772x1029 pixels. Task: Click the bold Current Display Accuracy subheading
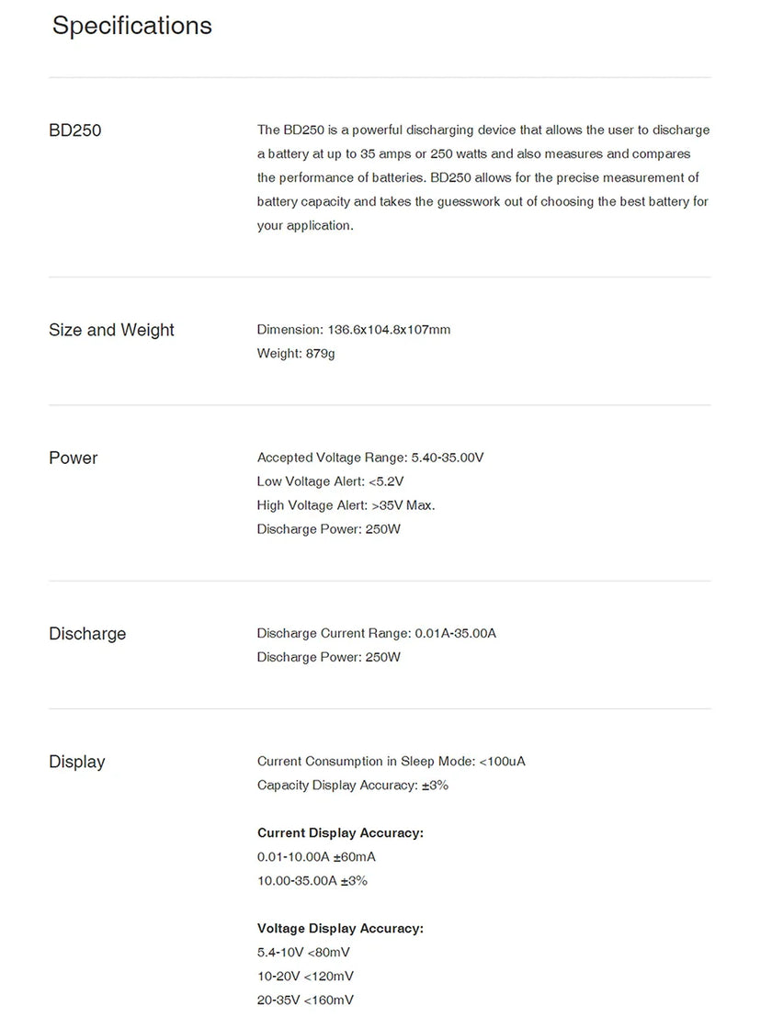(341, 832)
